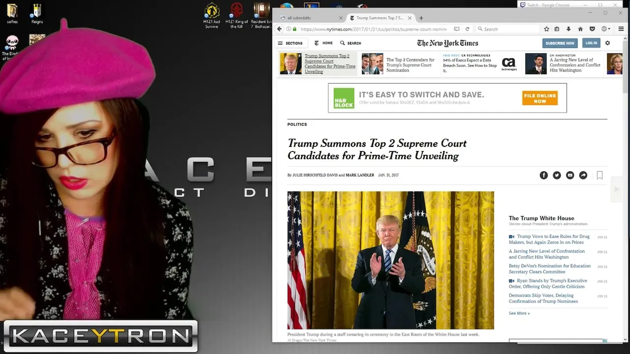Open 'Betsy DeVos's Nomination' sidebar link

point(550,269)
